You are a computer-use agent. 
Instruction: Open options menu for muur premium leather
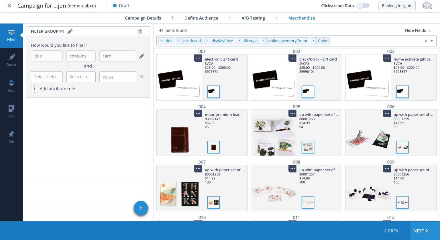pos(198,113)
